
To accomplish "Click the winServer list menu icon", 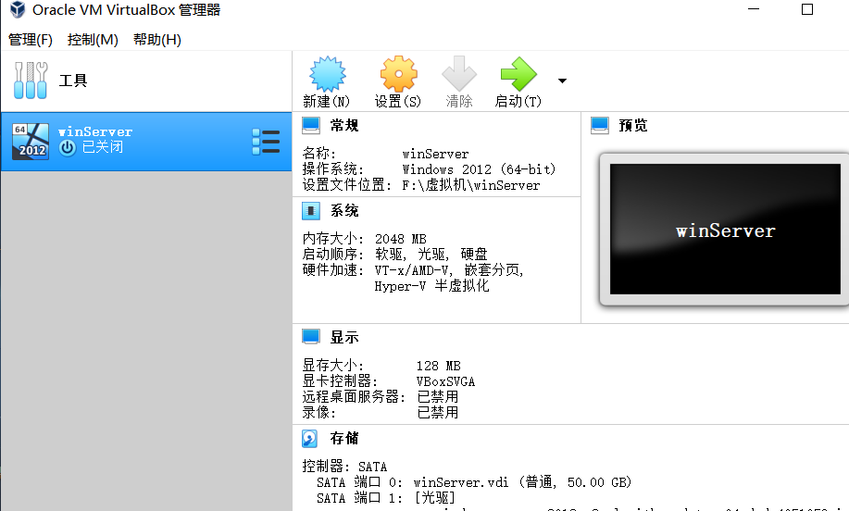I will 266,142.
